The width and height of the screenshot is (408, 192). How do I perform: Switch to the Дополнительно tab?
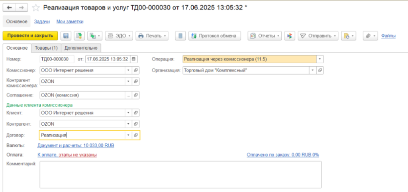coord(81,48)
